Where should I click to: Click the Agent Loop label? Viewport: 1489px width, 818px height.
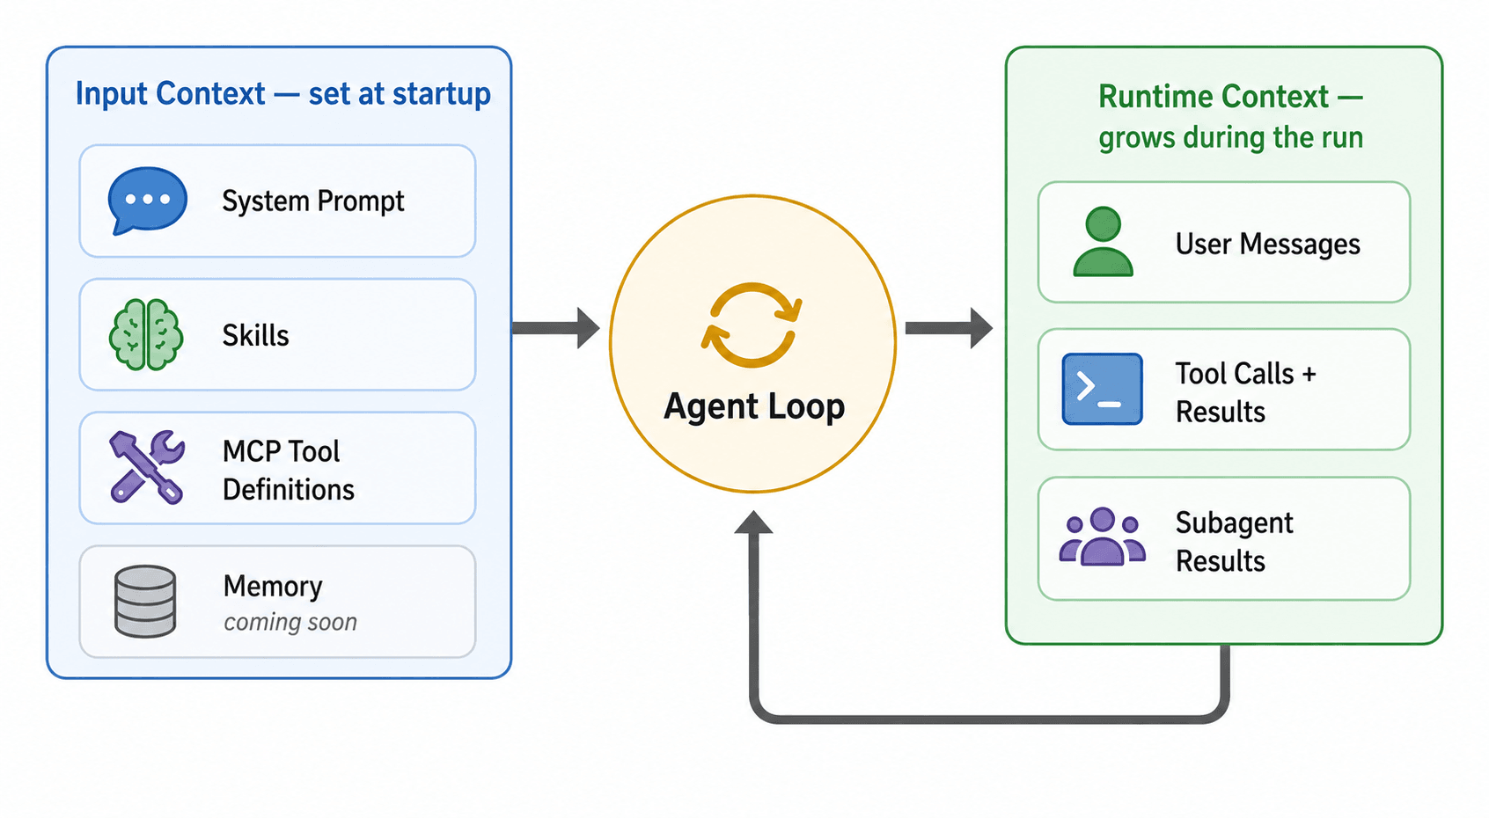pyautogui.click(x=754, y=407)
